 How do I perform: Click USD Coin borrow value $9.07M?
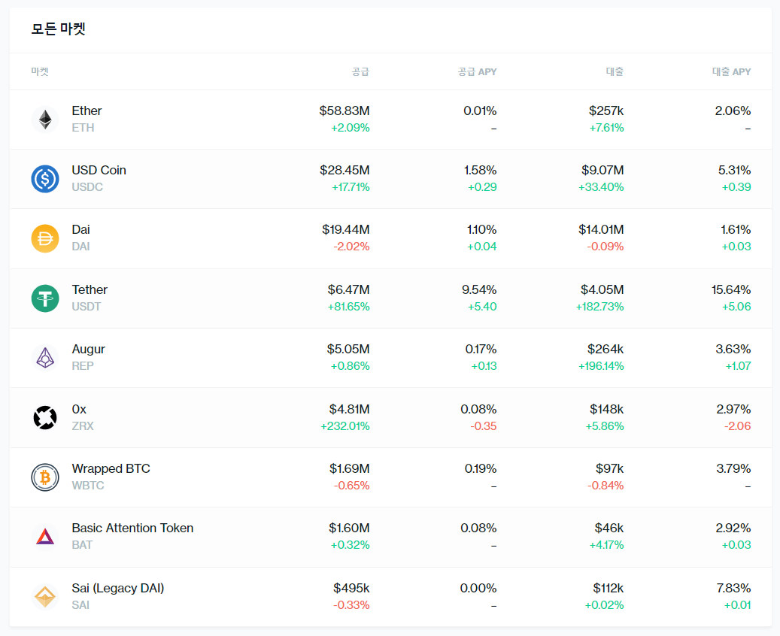[602, 171]
